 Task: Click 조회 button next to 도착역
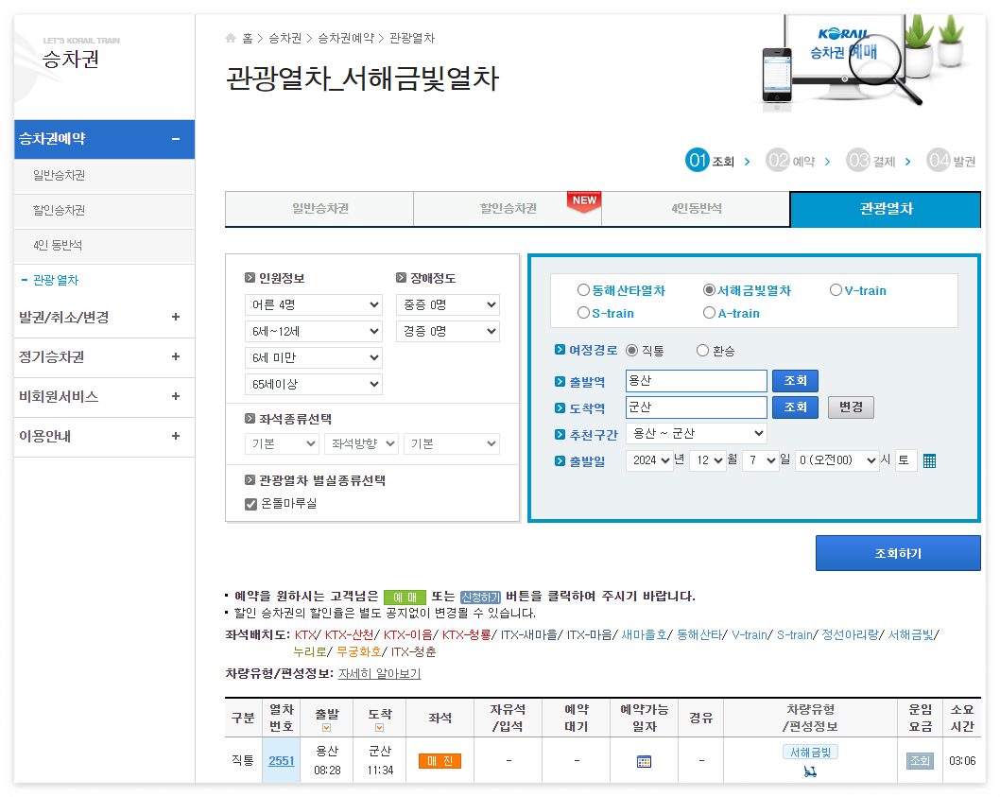click(795, 407)
